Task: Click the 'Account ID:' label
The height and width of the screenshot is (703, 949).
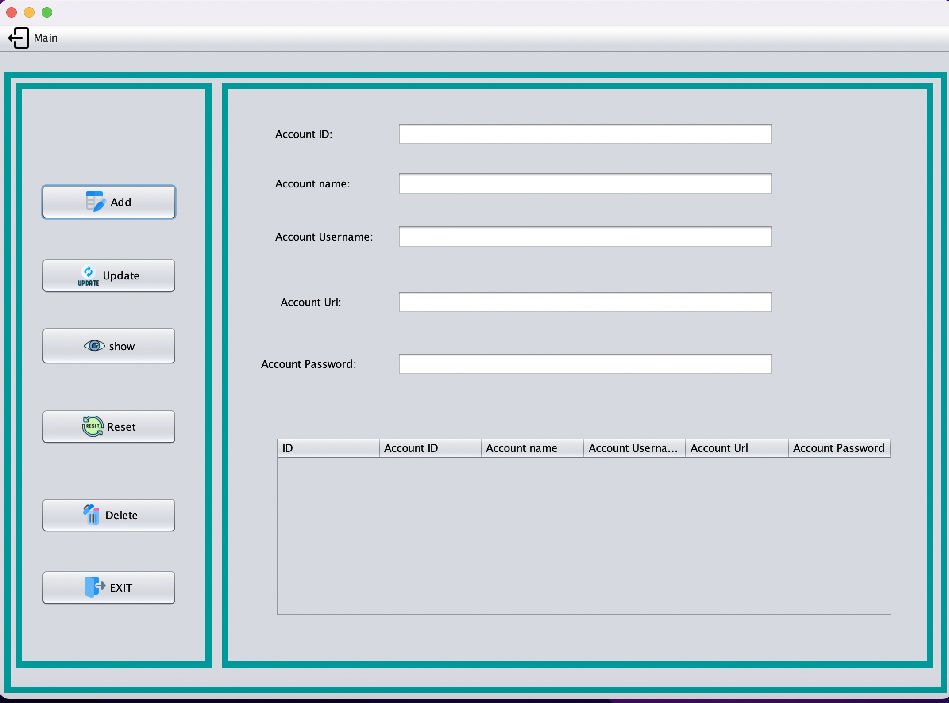Action: 304,134
